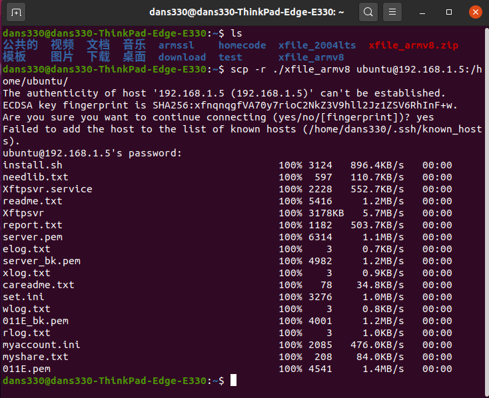Open the terminal search magnifier
The image size is (489, 398).
tap(368, 12)
